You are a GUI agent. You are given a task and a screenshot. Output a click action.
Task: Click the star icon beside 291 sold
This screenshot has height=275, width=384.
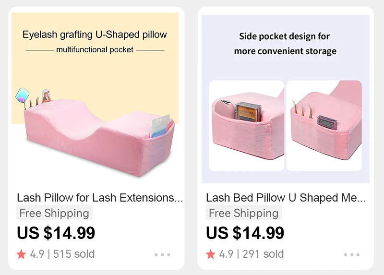[x=210, y=254]
